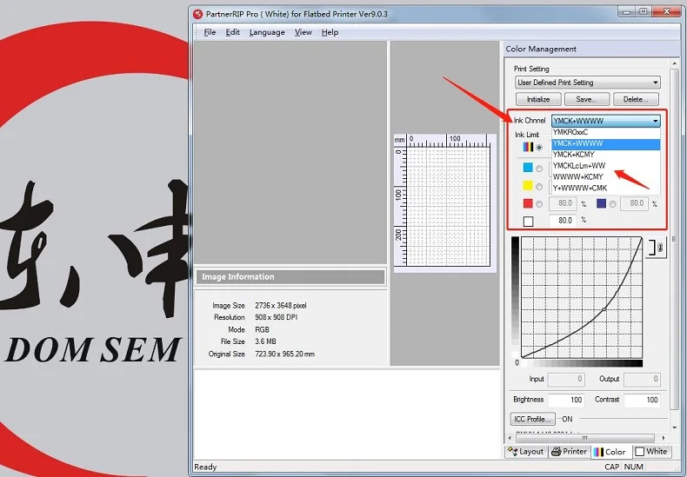The image size is (687, 477).
Task: Maximize the PartnerRIP window
Action: click(643, 11)
